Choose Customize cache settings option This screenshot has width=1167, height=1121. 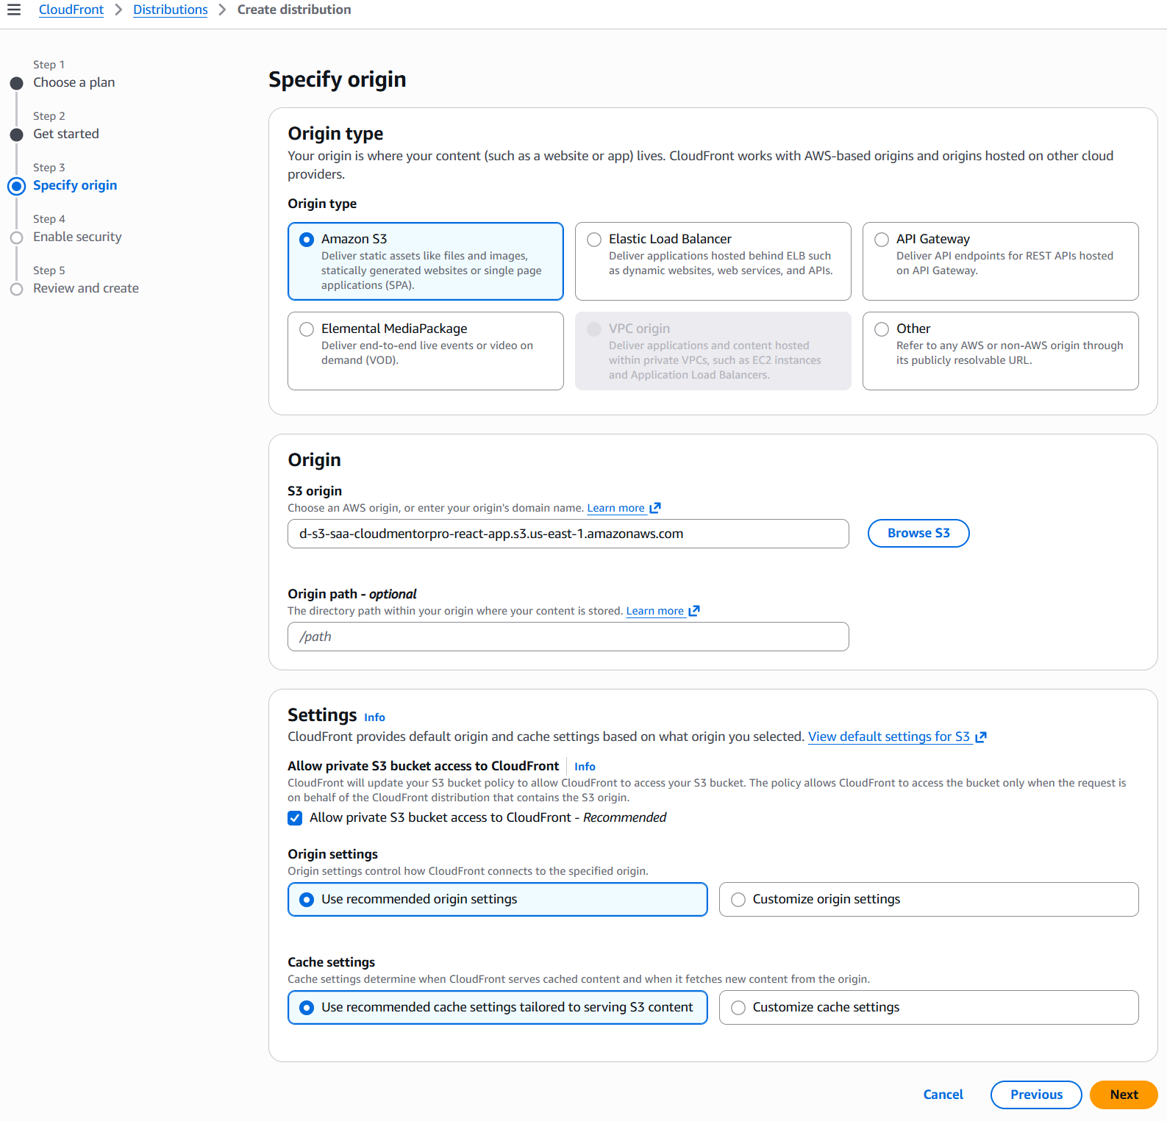point(738,1008)
